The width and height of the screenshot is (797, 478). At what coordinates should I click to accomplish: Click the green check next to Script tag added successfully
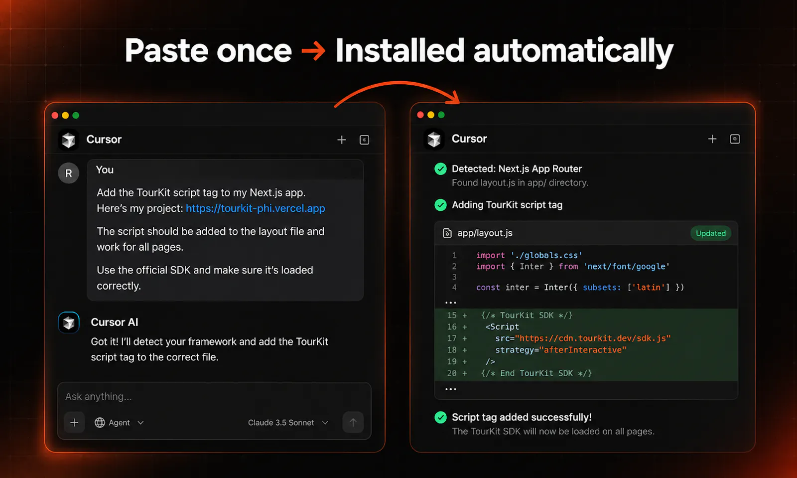440,417
